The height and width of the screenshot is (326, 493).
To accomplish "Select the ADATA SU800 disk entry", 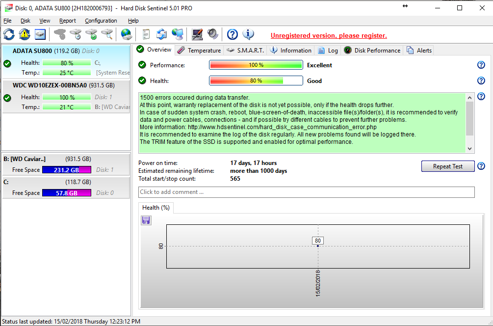I will click(66, 61).
